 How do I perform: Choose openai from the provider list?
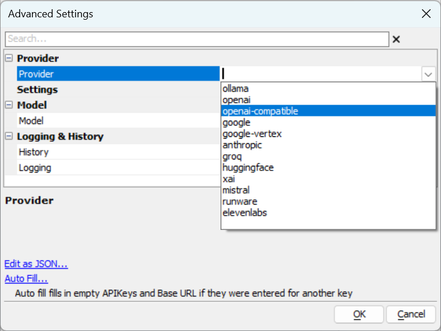328,100
